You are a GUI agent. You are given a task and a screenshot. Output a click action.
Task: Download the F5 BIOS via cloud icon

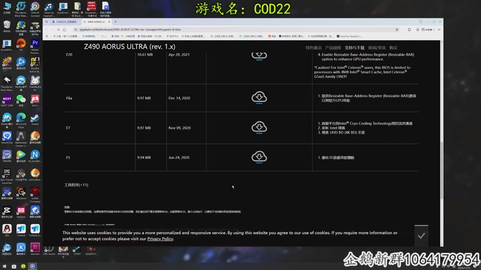(x=259, y=157)
